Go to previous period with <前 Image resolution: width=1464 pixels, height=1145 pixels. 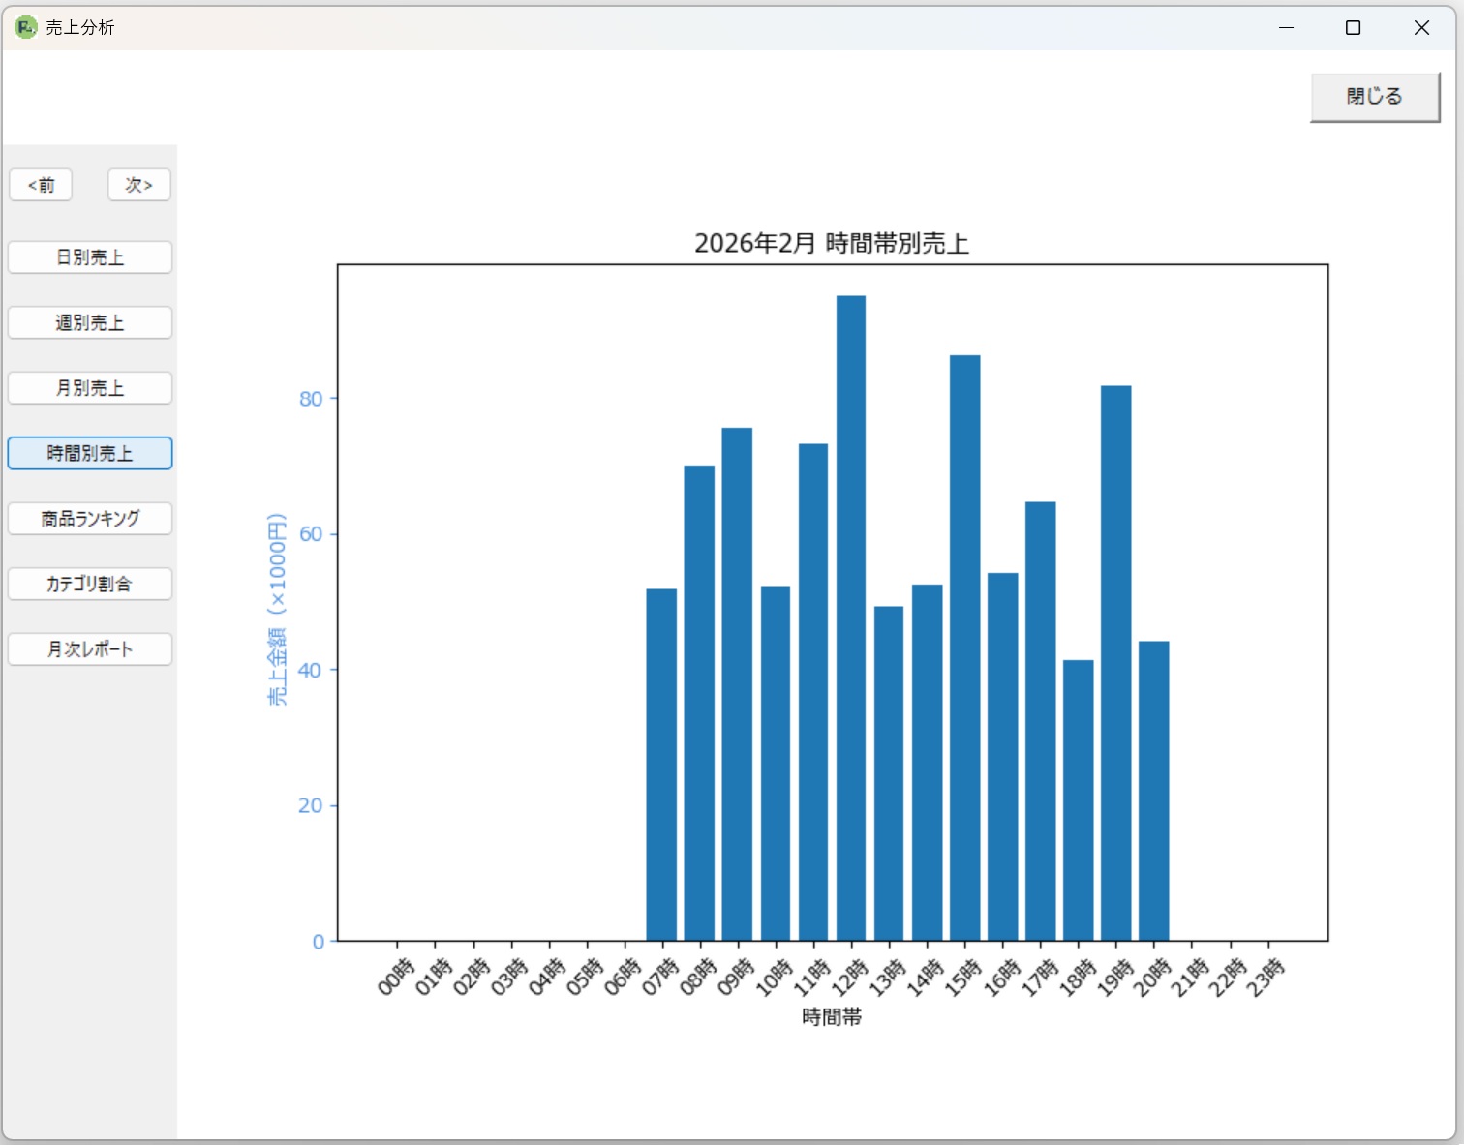(41, 185)
